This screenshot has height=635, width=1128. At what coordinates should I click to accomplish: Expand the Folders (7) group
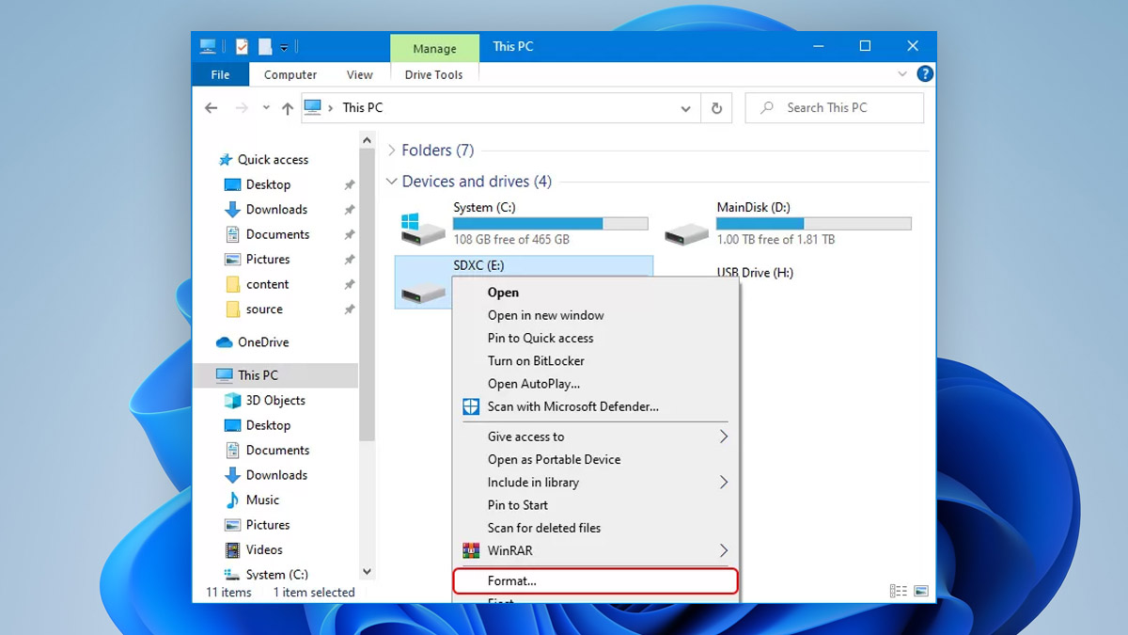click(392, 151)
